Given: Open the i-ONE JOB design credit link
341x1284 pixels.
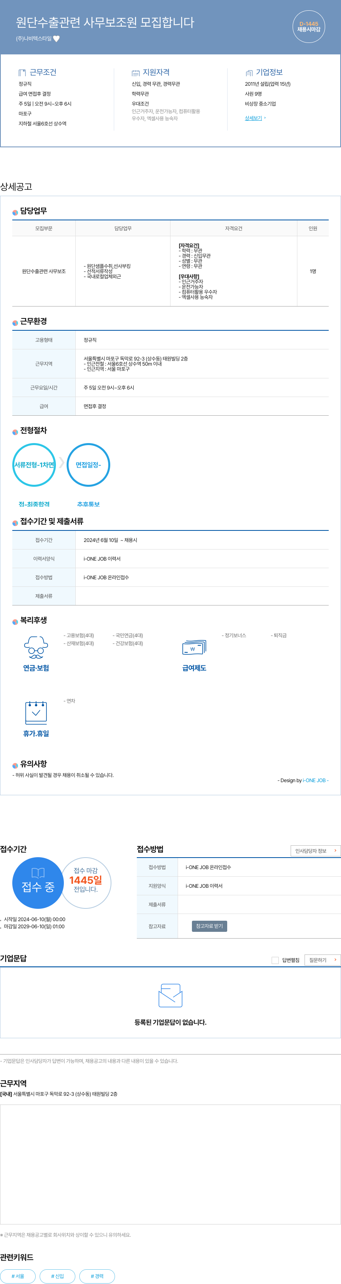Looking at the screenshot, I should (316, 780).
